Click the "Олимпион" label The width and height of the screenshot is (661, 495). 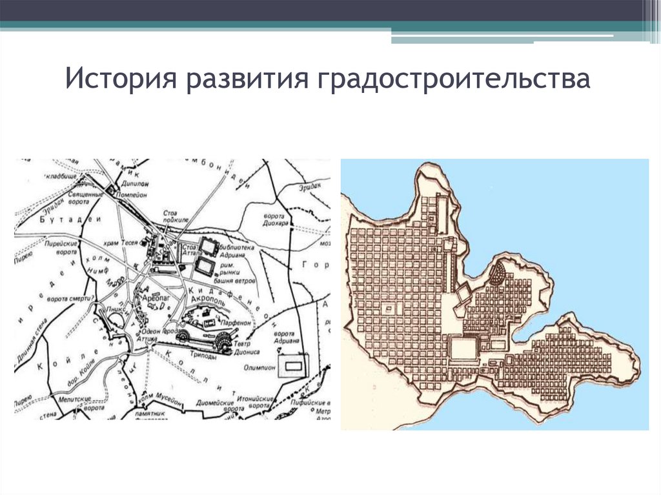coord(259,368)
